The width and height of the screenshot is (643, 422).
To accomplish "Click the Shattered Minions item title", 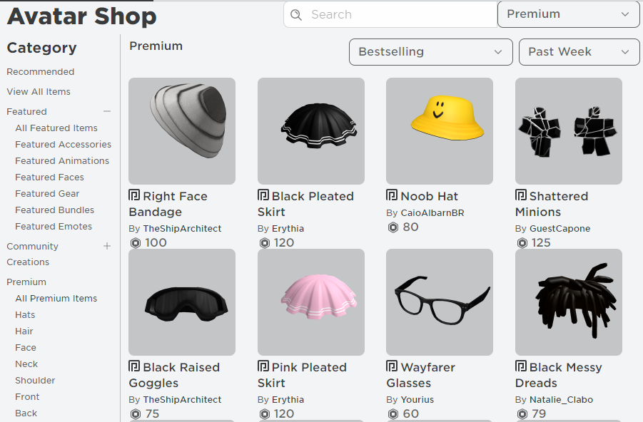I will click(552, 204).
